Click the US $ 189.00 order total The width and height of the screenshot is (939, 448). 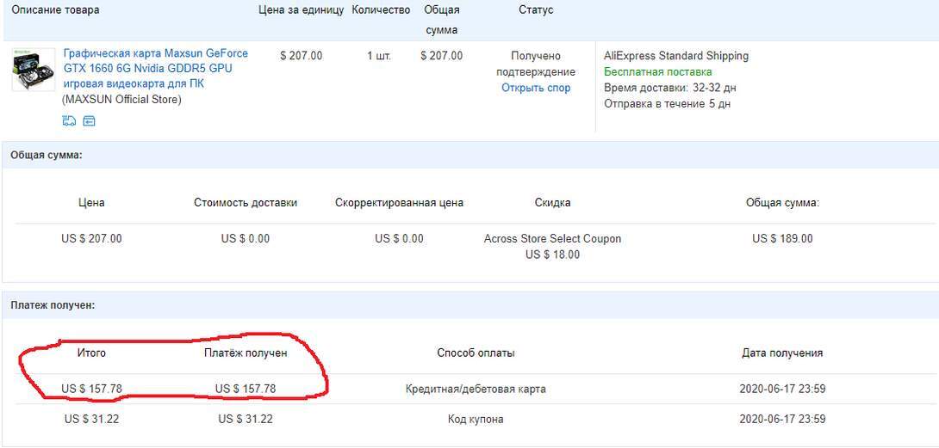pyautogui.click(x=782, y=239)
